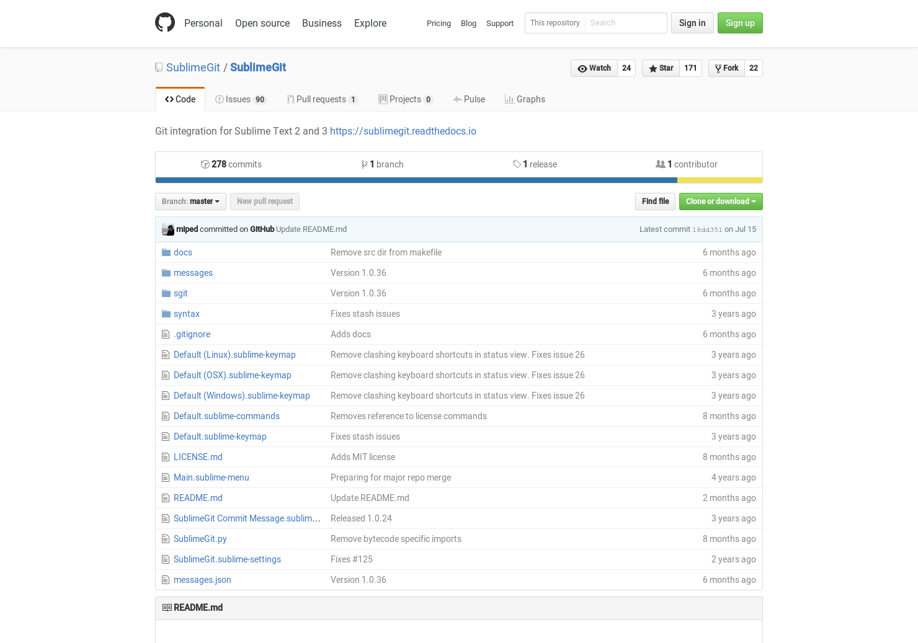Click file icon for SublimeGit Commit Message file
Screen dimensions: 918x643
pos(166,518)
